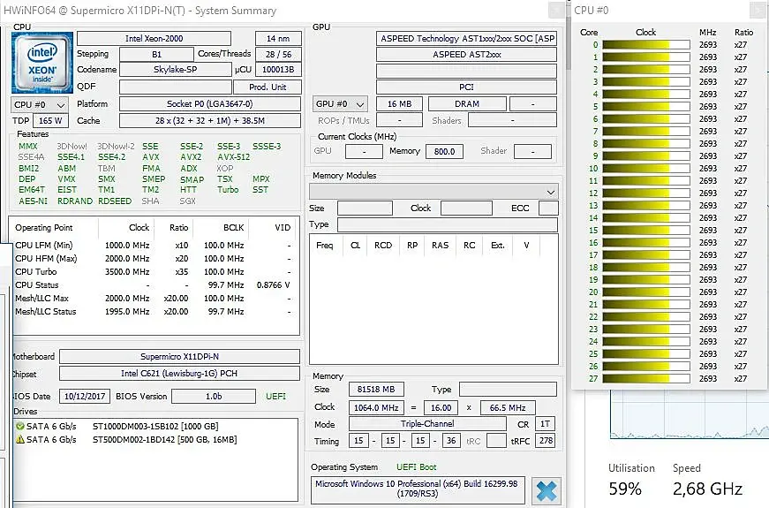The width and height of the screenshot is (769, 508).
Task: Click the 1.0b BIOS version field
Action: click(x=214, y=397)
